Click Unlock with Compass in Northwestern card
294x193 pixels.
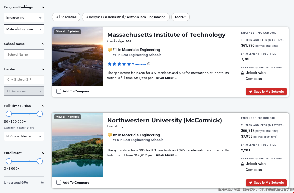click(255, 167)
